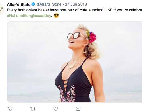Click the floral embroidery on the swimsuit

point(67,94)
